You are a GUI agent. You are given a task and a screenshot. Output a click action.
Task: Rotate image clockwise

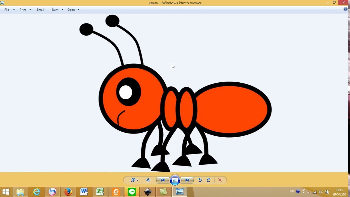coord(208,180)
